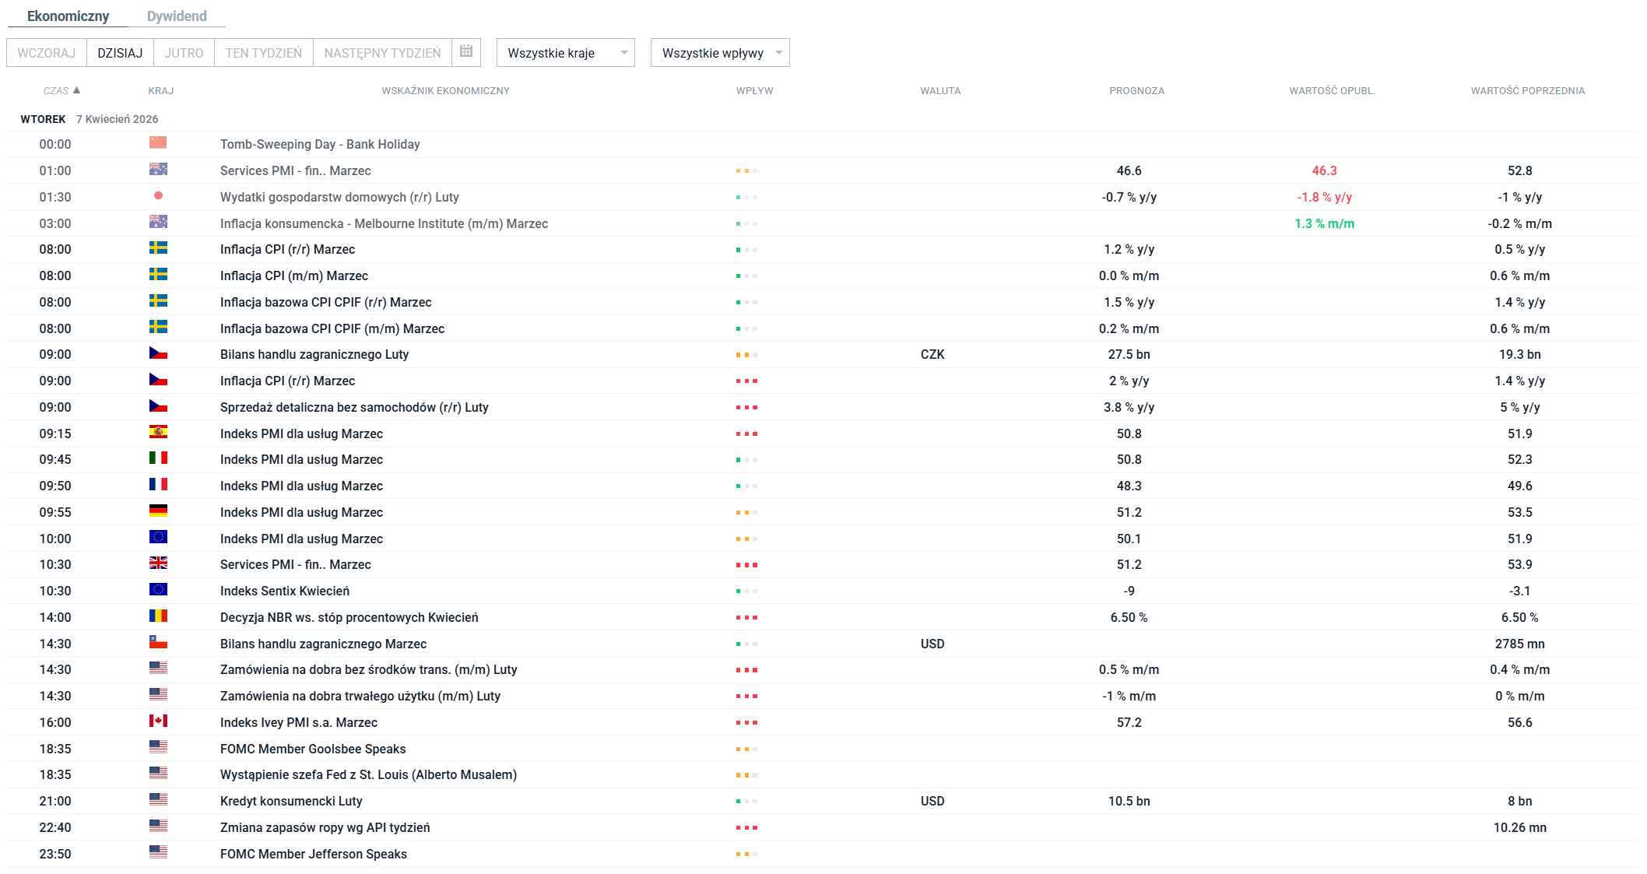Click the Zmiana zapasów ropy wg API row

tap(325, 827)
